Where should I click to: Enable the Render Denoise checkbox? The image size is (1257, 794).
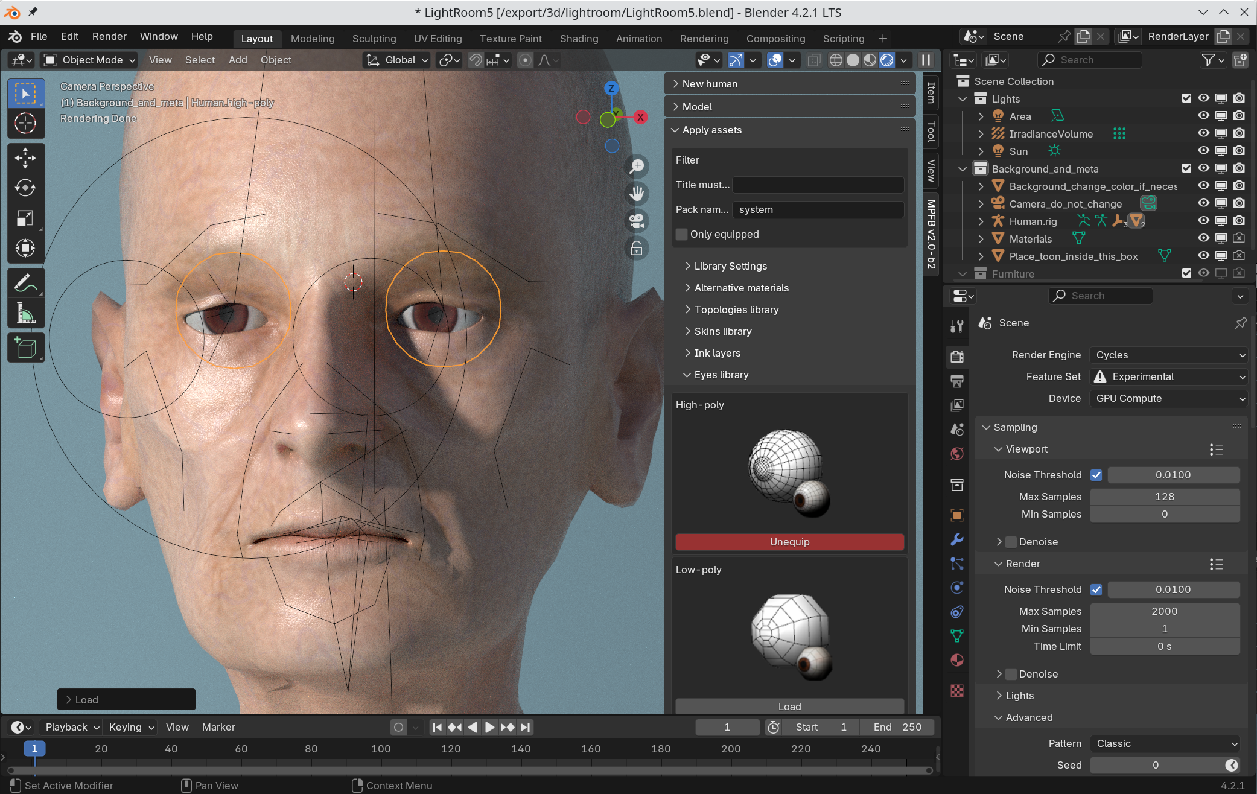click(x=1011, y=674)
